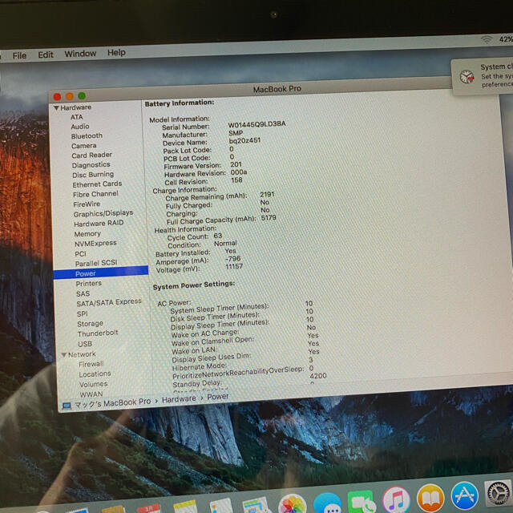Click the Wi-Fi status icon in menu bar
The height and width of the screenshot is (513, 513).
(487, 39)
